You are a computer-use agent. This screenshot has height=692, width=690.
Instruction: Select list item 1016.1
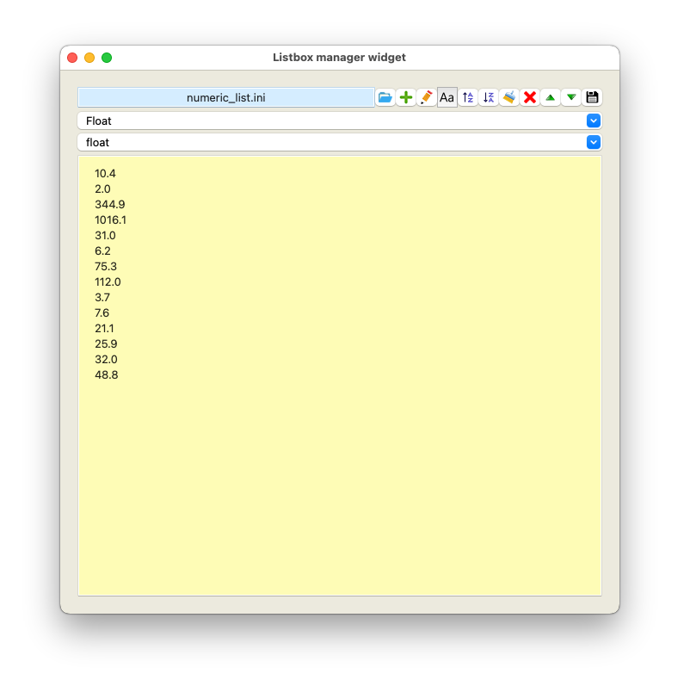click(x=110, y=219)
